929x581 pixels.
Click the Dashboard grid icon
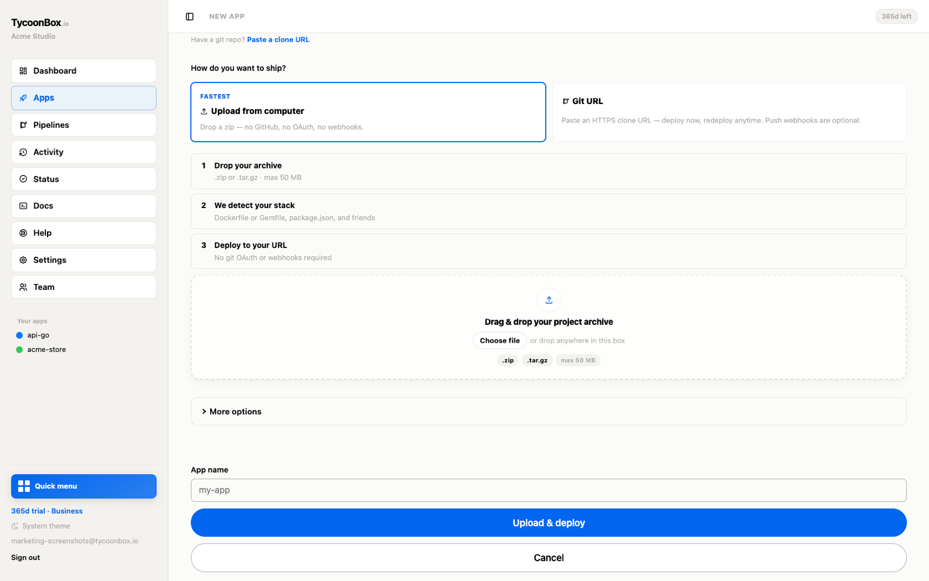[23, 71]
